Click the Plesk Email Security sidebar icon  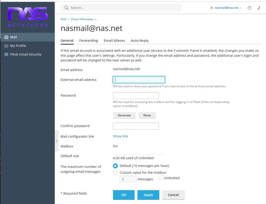[x=6, y=54]
